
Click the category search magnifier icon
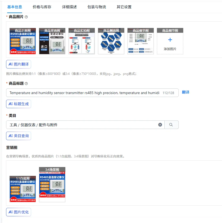coord(171,125)
